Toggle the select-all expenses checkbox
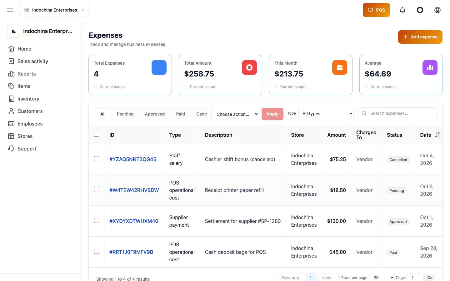 [97, 134]
